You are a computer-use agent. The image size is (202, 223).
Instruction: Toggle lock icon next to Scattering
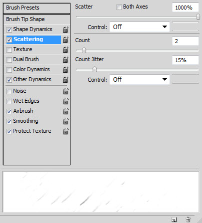click(x=65, y=40)
